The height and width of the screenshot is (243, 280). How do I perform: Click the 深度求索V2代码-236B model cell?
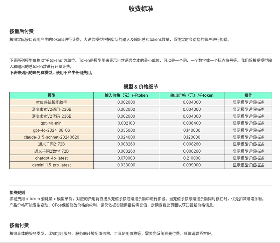(x=51, y=116)
